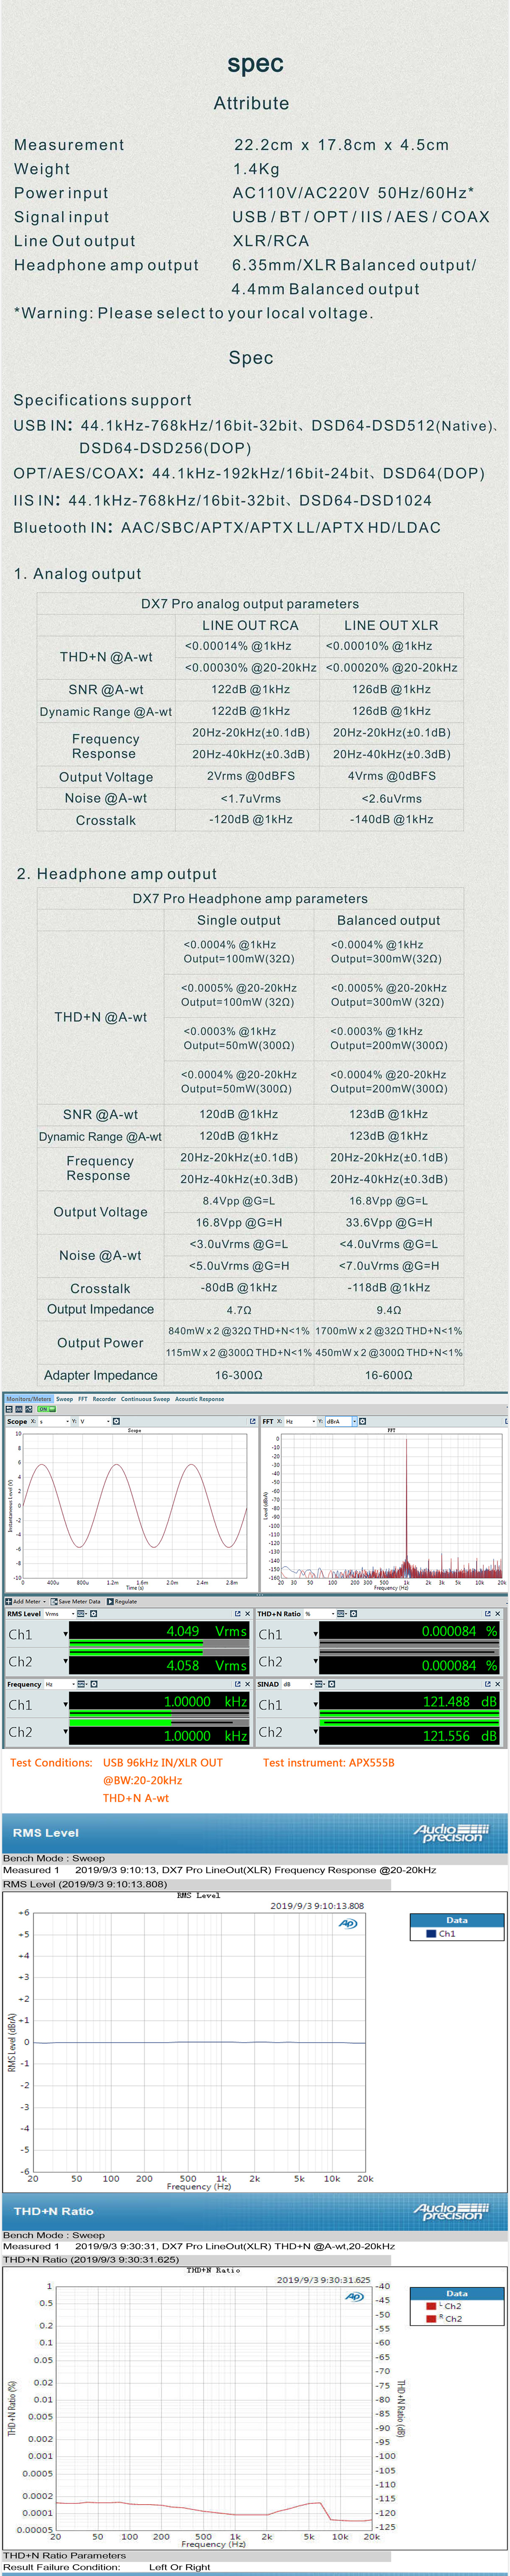Click the Scope waveform graph
Screen dimensions: 510x2576
134,1505
